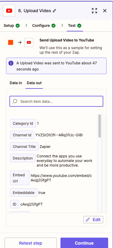Screen dimensions: 113x248
Task: Edit step name with pencil icon
Action: pyautogui.click(x=54, y=11)
